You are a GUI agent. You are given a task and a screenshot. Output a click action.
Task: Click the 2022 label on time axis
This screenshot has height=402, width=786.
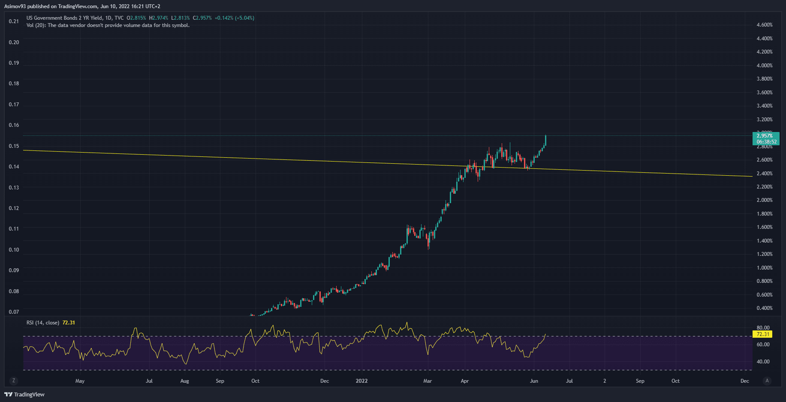pos(361,381)
